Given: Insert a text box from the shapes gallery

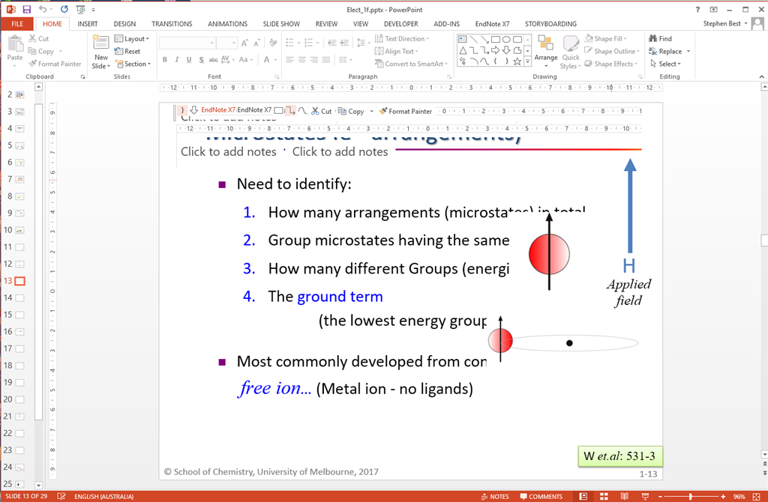Looking at the screenshot, I should pyautogui.click(x=463, y=39).
